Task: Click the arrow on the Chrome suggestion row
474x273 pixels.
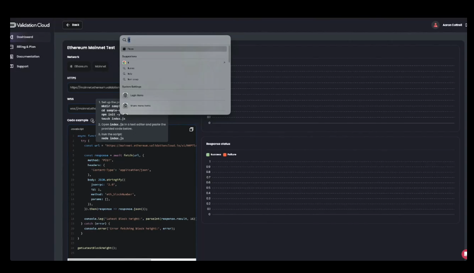Action: (224, 63)
